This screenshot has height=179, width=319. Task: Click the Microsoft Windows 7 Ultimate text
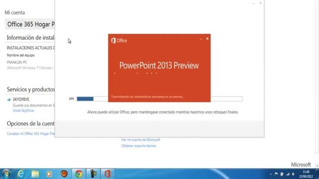tap(30, 68)
